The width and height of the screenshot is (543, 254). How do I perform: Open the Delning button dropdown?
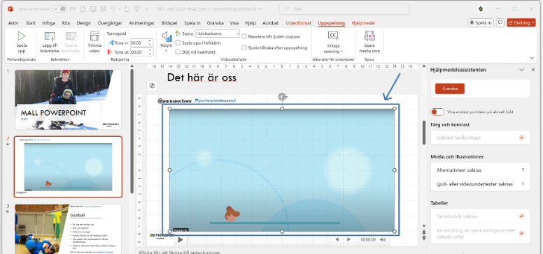(x=533, y=23)
